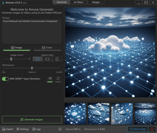Choose the landscape aspect ratio icon
Viewport: 157px width, 133px height.
(x=47, y=59)
